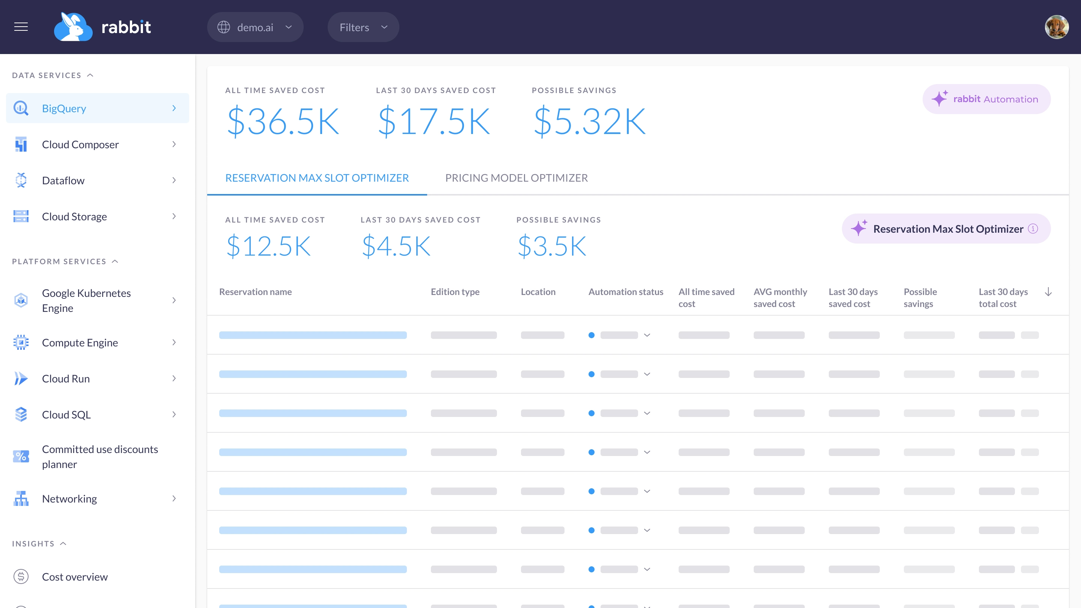Expand the BigQuery chevron

pos(174,108)
